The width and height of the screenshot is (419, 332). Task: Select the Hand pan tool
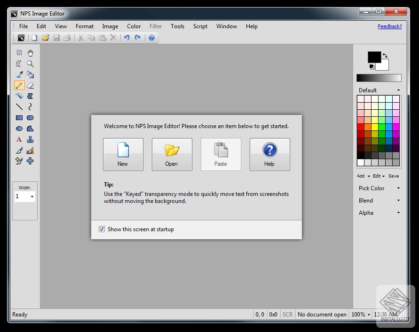pos(30,52)
